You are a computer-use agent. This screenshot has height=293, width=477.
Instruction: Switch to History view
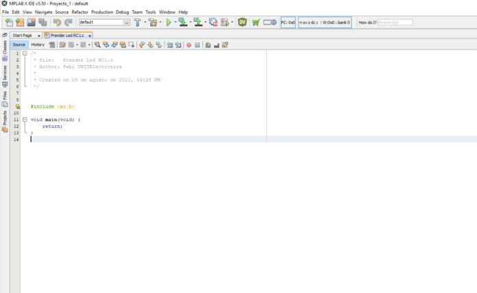click(38, 44)
